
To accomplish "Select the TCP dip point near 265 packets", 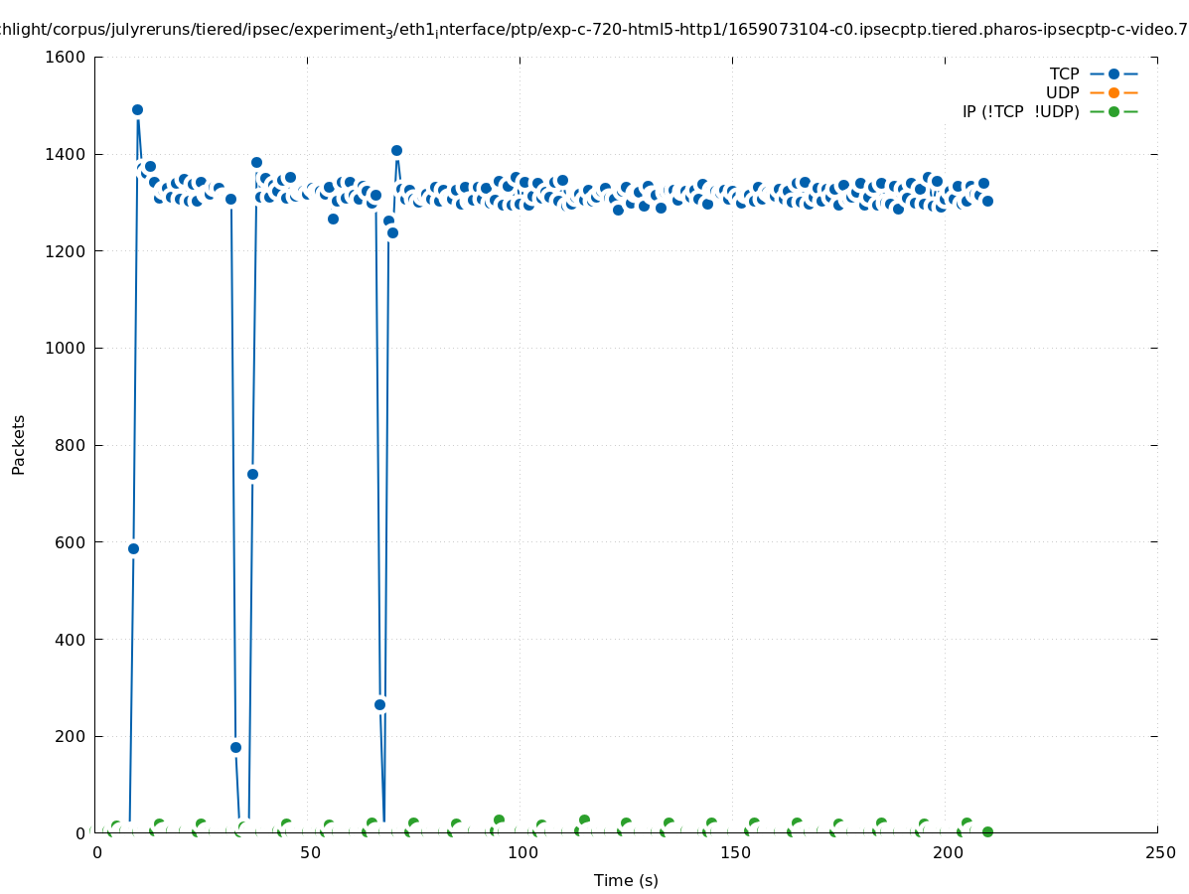I will [x=379, y=704].
